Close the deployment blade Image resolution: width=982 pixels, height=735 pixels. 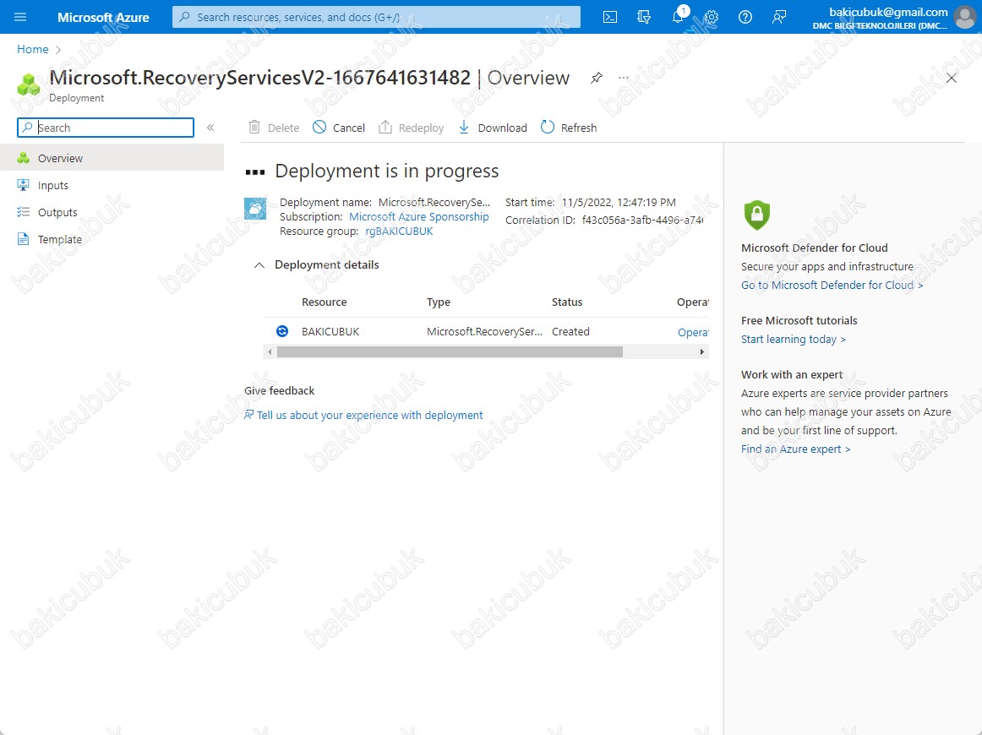(952, 78)
